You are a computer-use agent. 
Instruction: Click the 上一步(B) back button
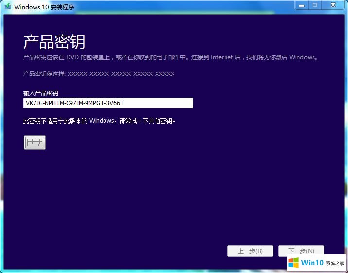tap(250, 251)
